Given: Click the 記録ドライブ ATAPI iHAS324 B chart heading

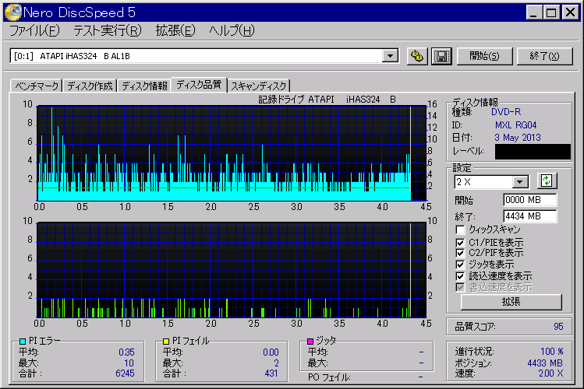Looking at the screenshot, I should (327, 100).
